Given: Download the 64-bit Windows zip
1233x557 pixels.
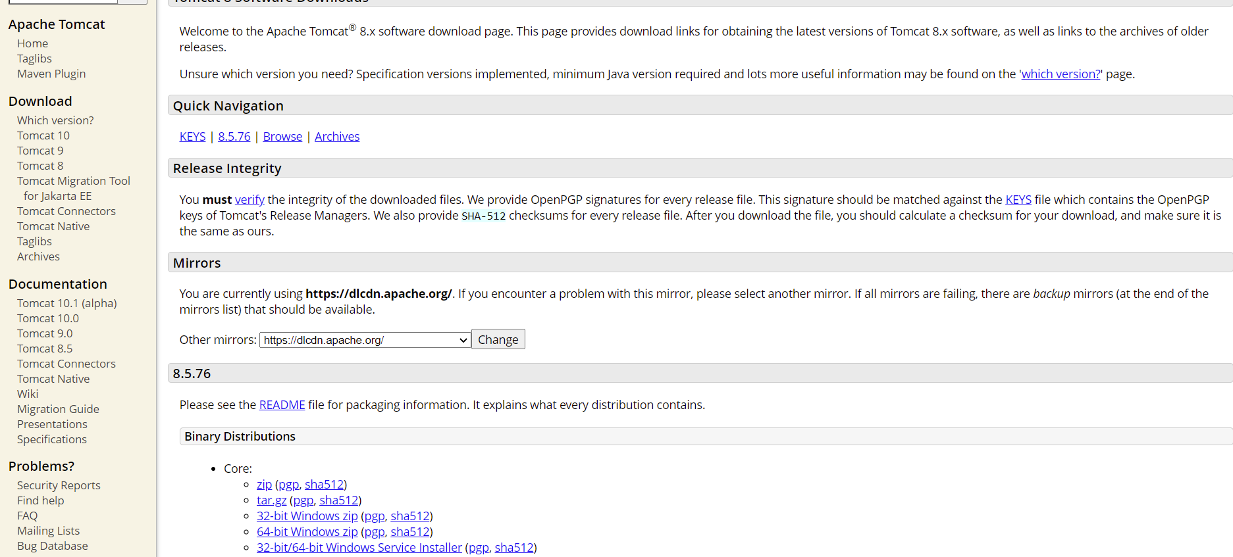Looking at the screenshot, I should pyautogui.click(x=307, y=532).
